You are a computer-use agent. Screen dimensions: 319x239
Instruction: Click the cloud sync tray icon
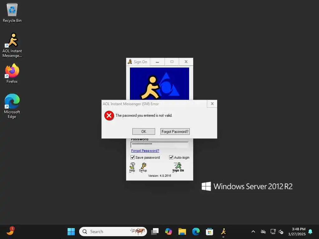coord(263,232)
